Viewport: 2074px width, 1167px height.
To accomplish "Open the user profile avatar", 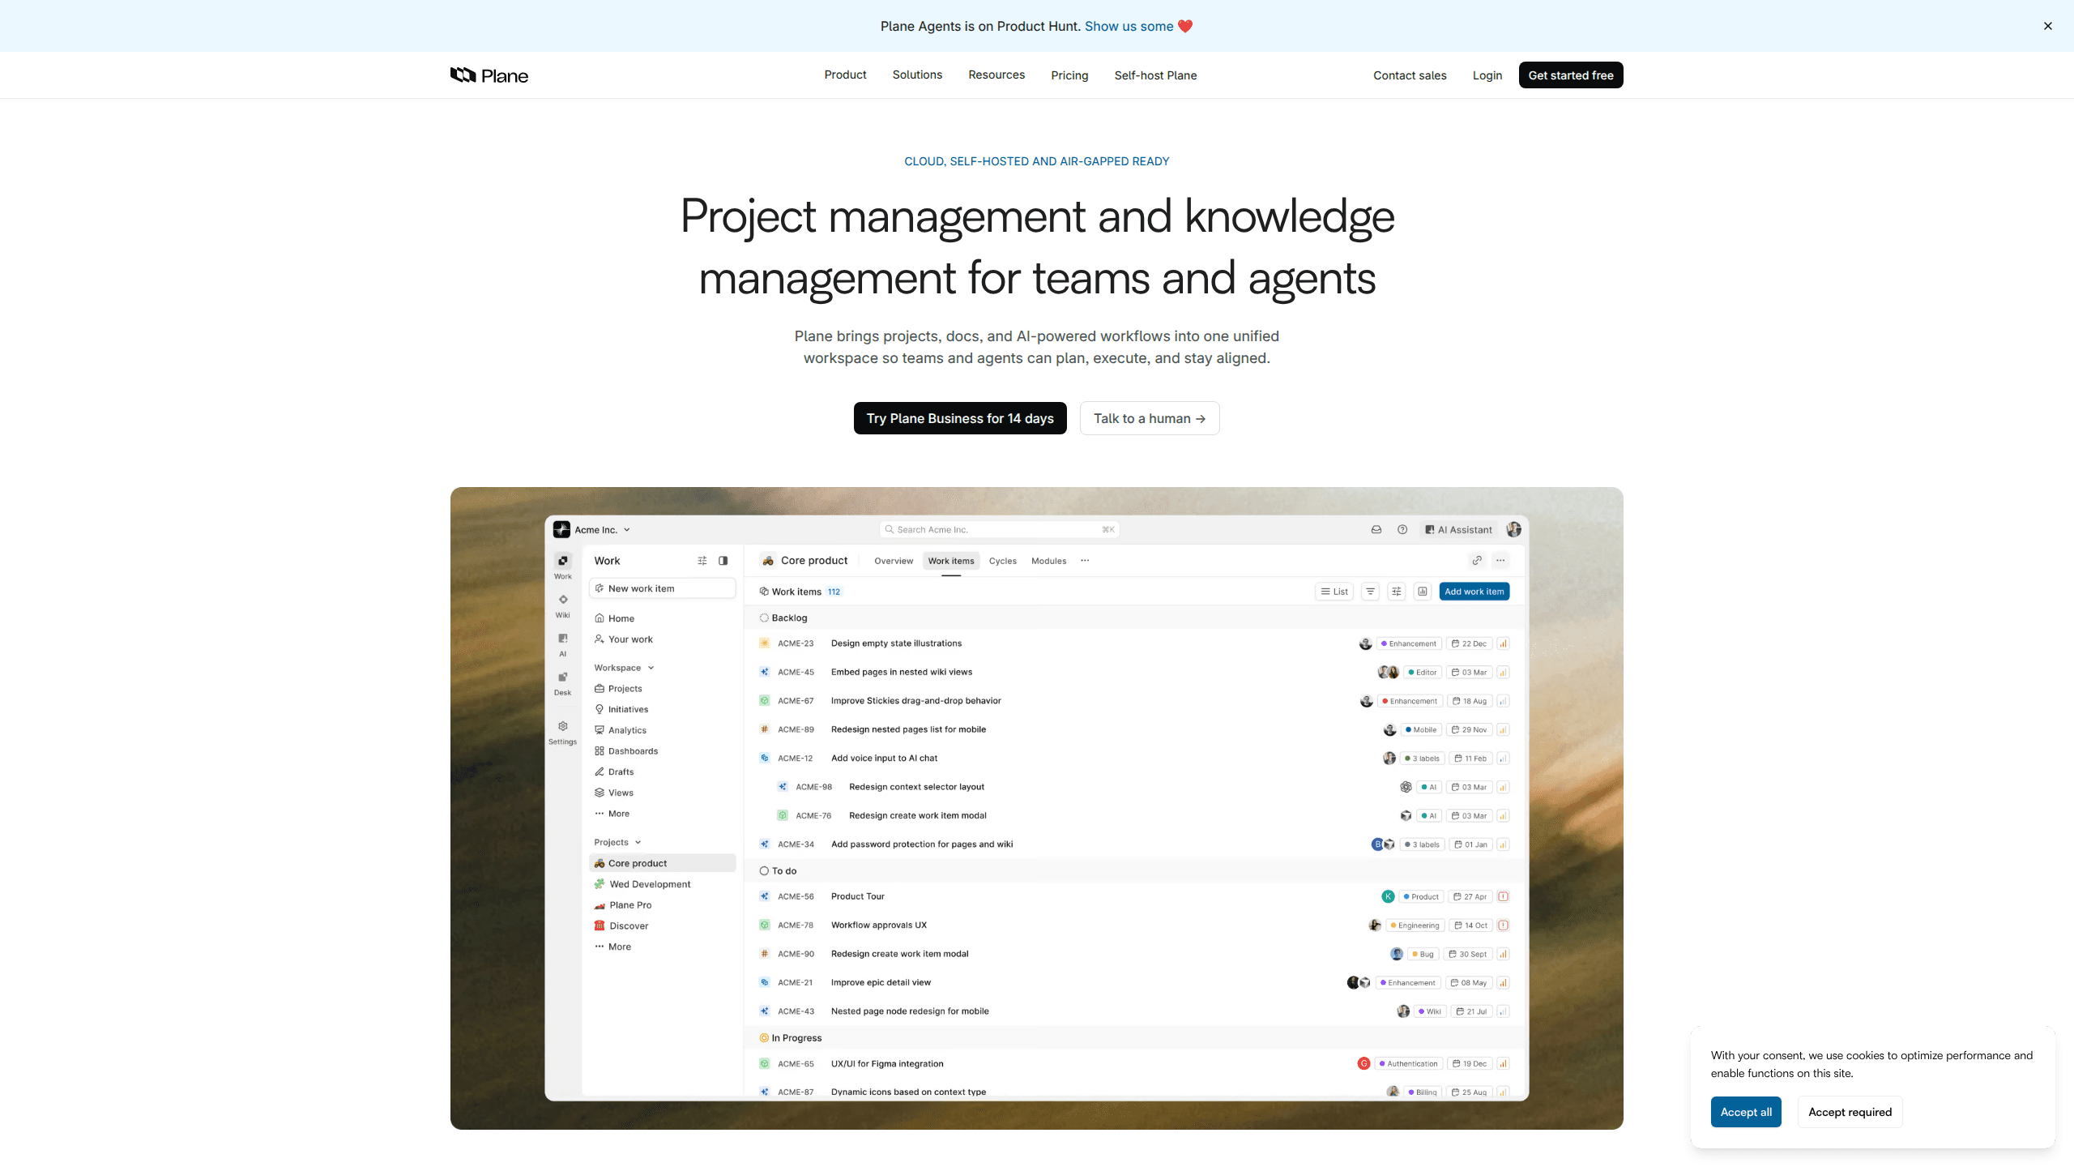I will (1513, 530).
